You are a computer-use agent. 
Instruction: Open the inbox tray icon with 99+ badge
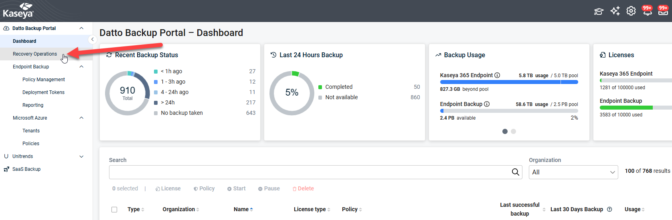click(x=663, y=11)
